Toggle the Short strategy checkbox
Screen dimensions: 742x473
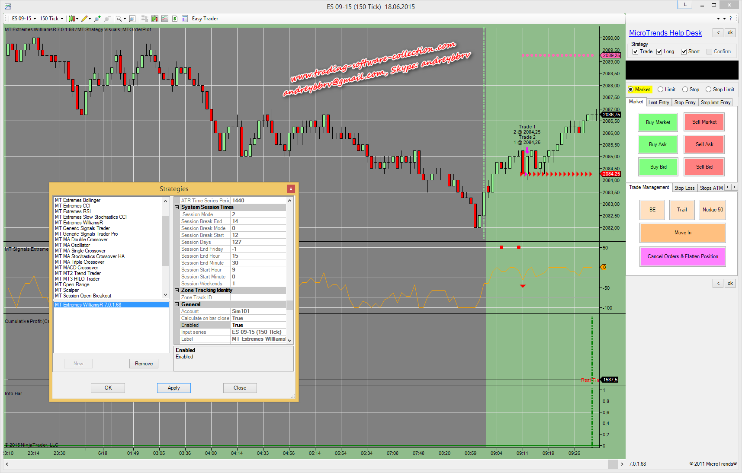[684, 52]
